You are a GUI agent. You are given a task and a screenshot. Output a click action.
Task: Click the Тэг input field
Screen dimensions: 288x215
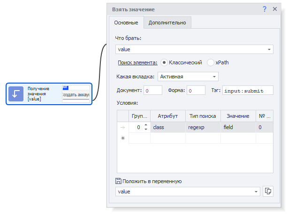click(x=247, y=91)
